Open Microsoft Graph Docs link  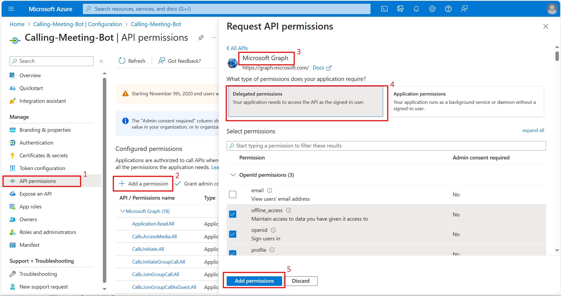322,68
